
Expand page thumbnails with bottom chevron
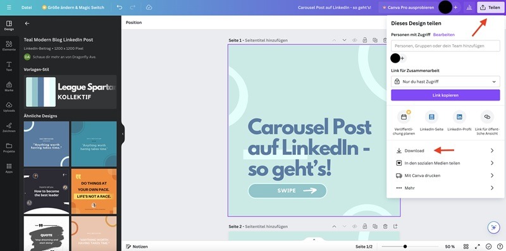click(314, 240)
